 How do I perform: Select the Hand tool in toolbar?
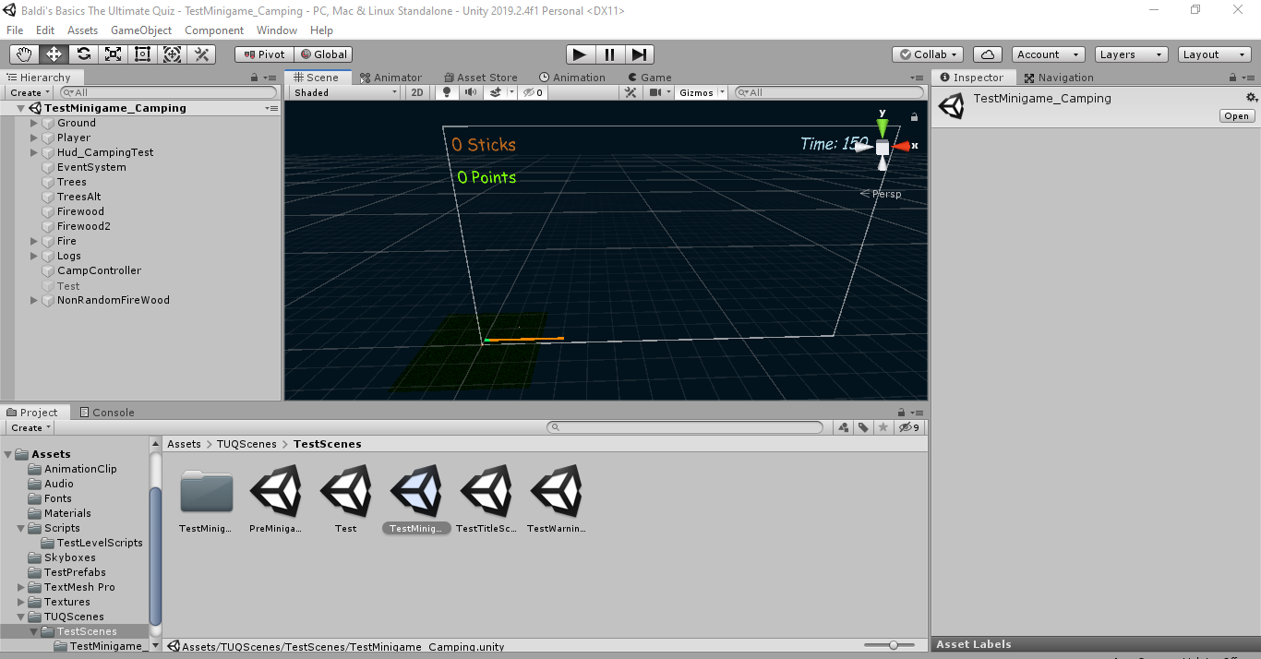[x=25, y=54]
